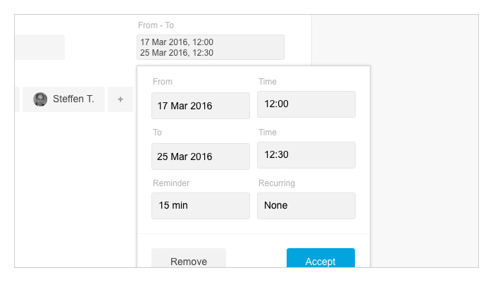Click the Time label above 12:00
The height and width of the screenshot is (282, 493).
point(268,82)
